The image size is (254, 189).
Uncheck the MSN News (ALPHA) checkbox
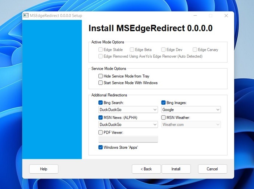(x=101, y=117)
